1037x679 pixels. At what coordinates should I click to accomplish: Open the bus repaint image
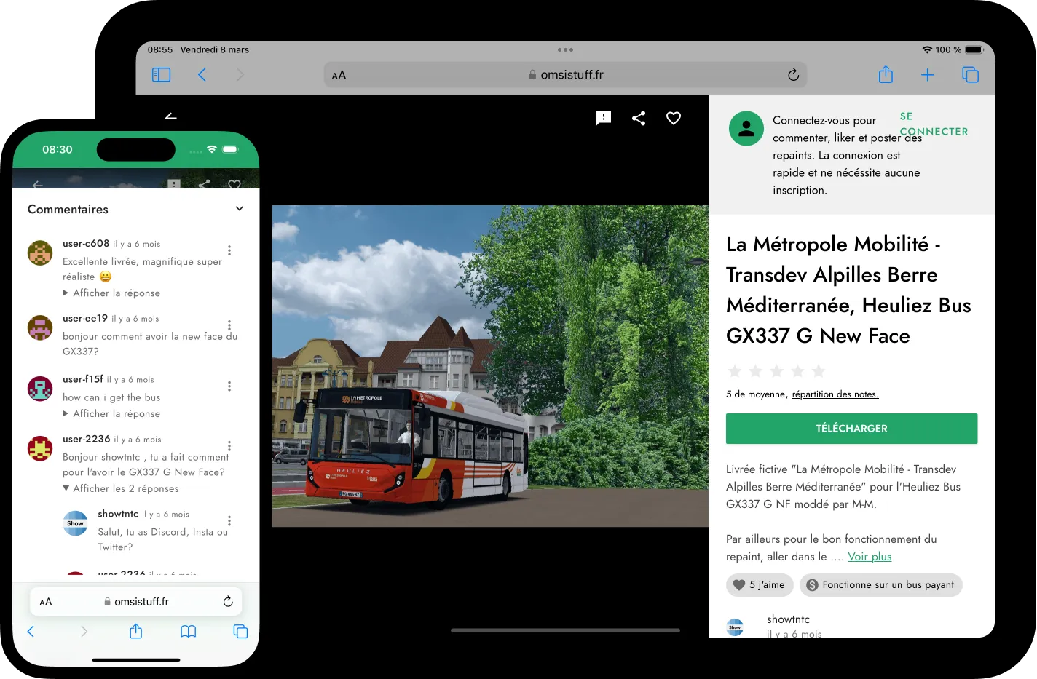point(490,366)
